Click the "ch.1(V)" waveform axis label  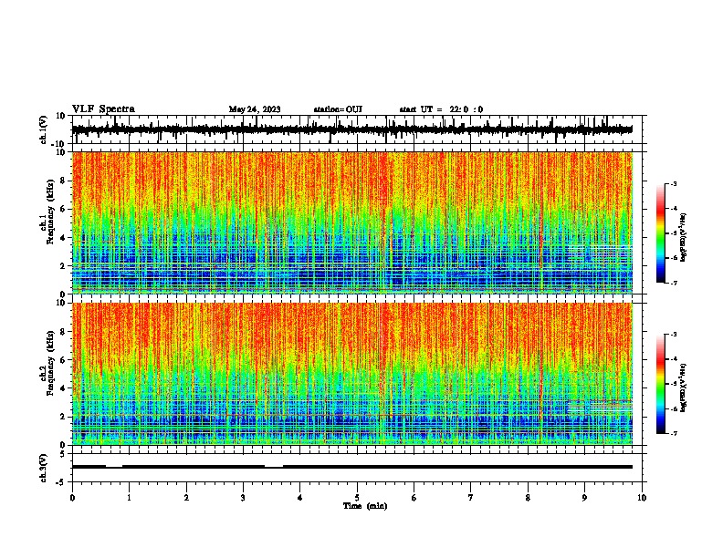coord(44,129)
